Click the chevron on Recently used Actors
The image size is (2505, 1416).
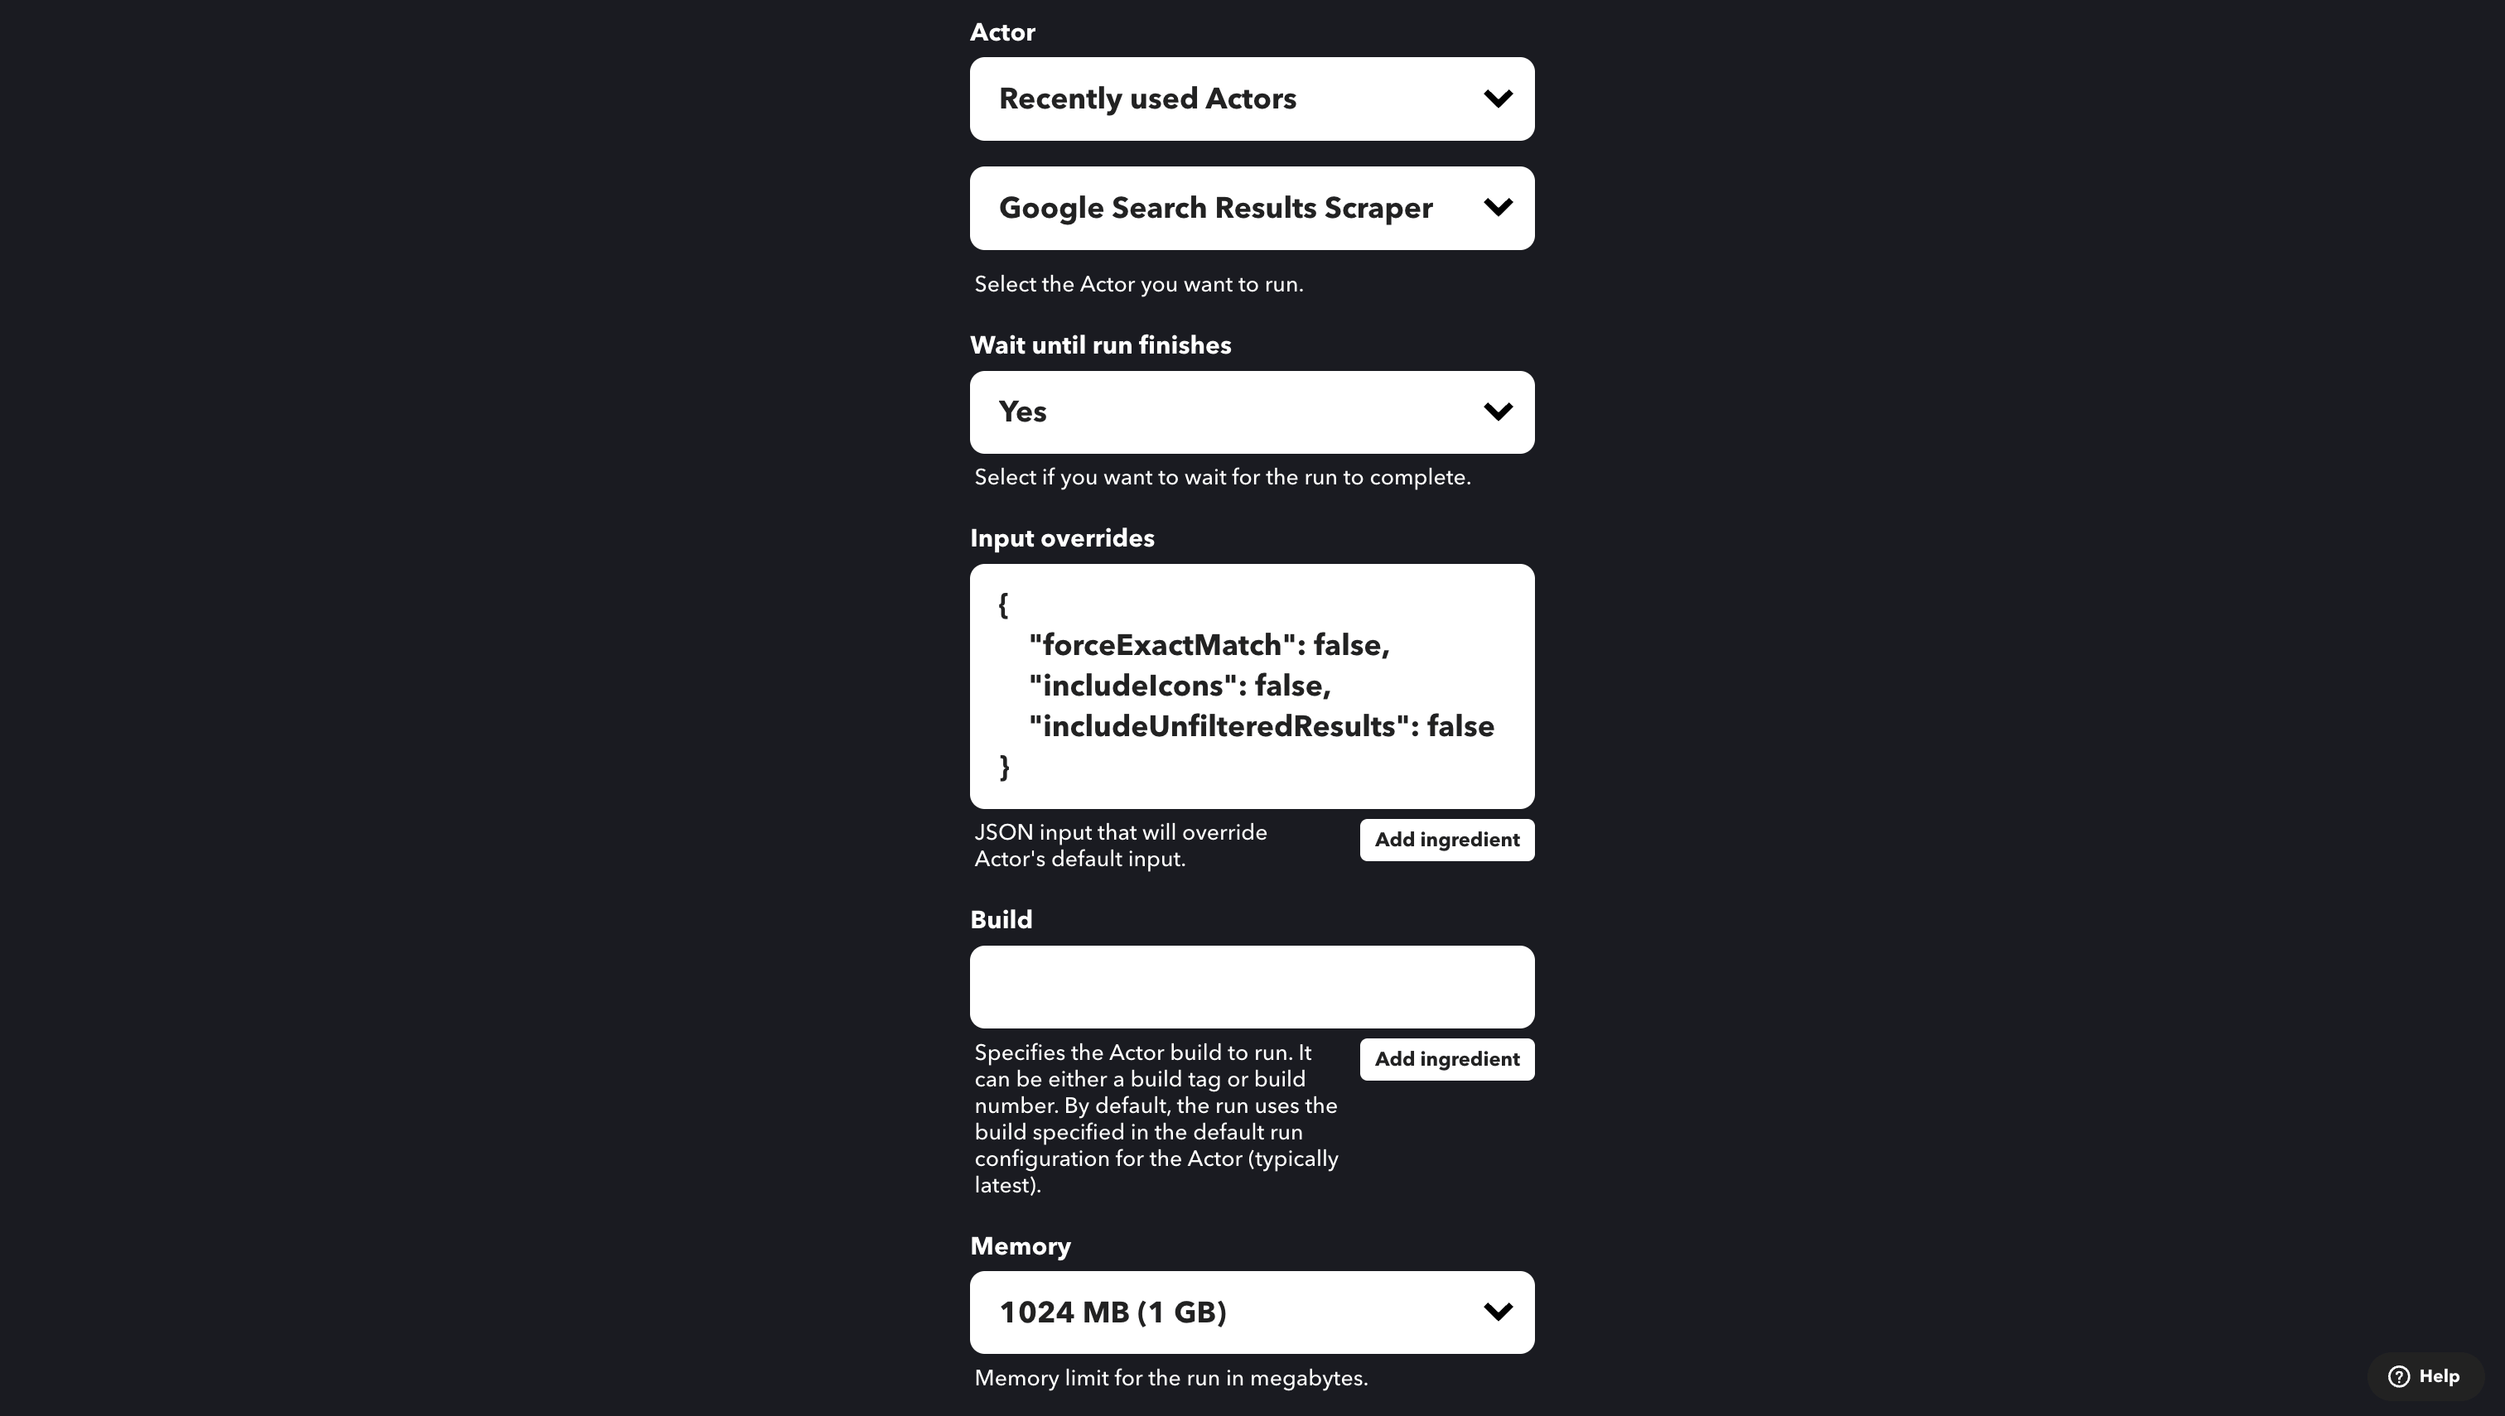pos(1499,99)
